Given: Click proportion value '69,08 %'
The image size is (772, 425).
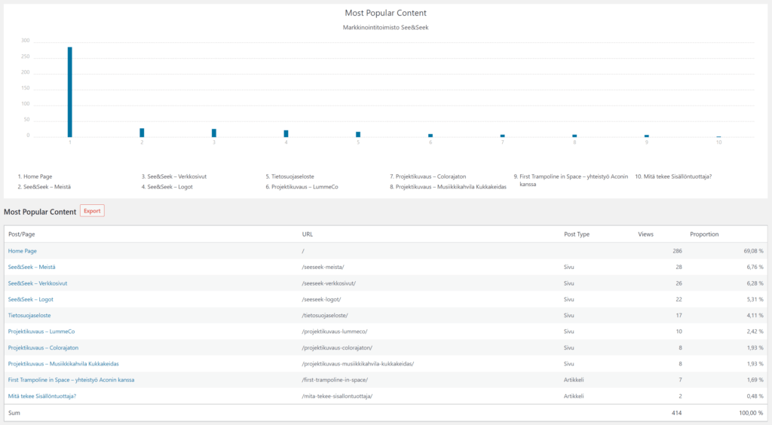Looking at the screenshot, I should tap(753, 251).
